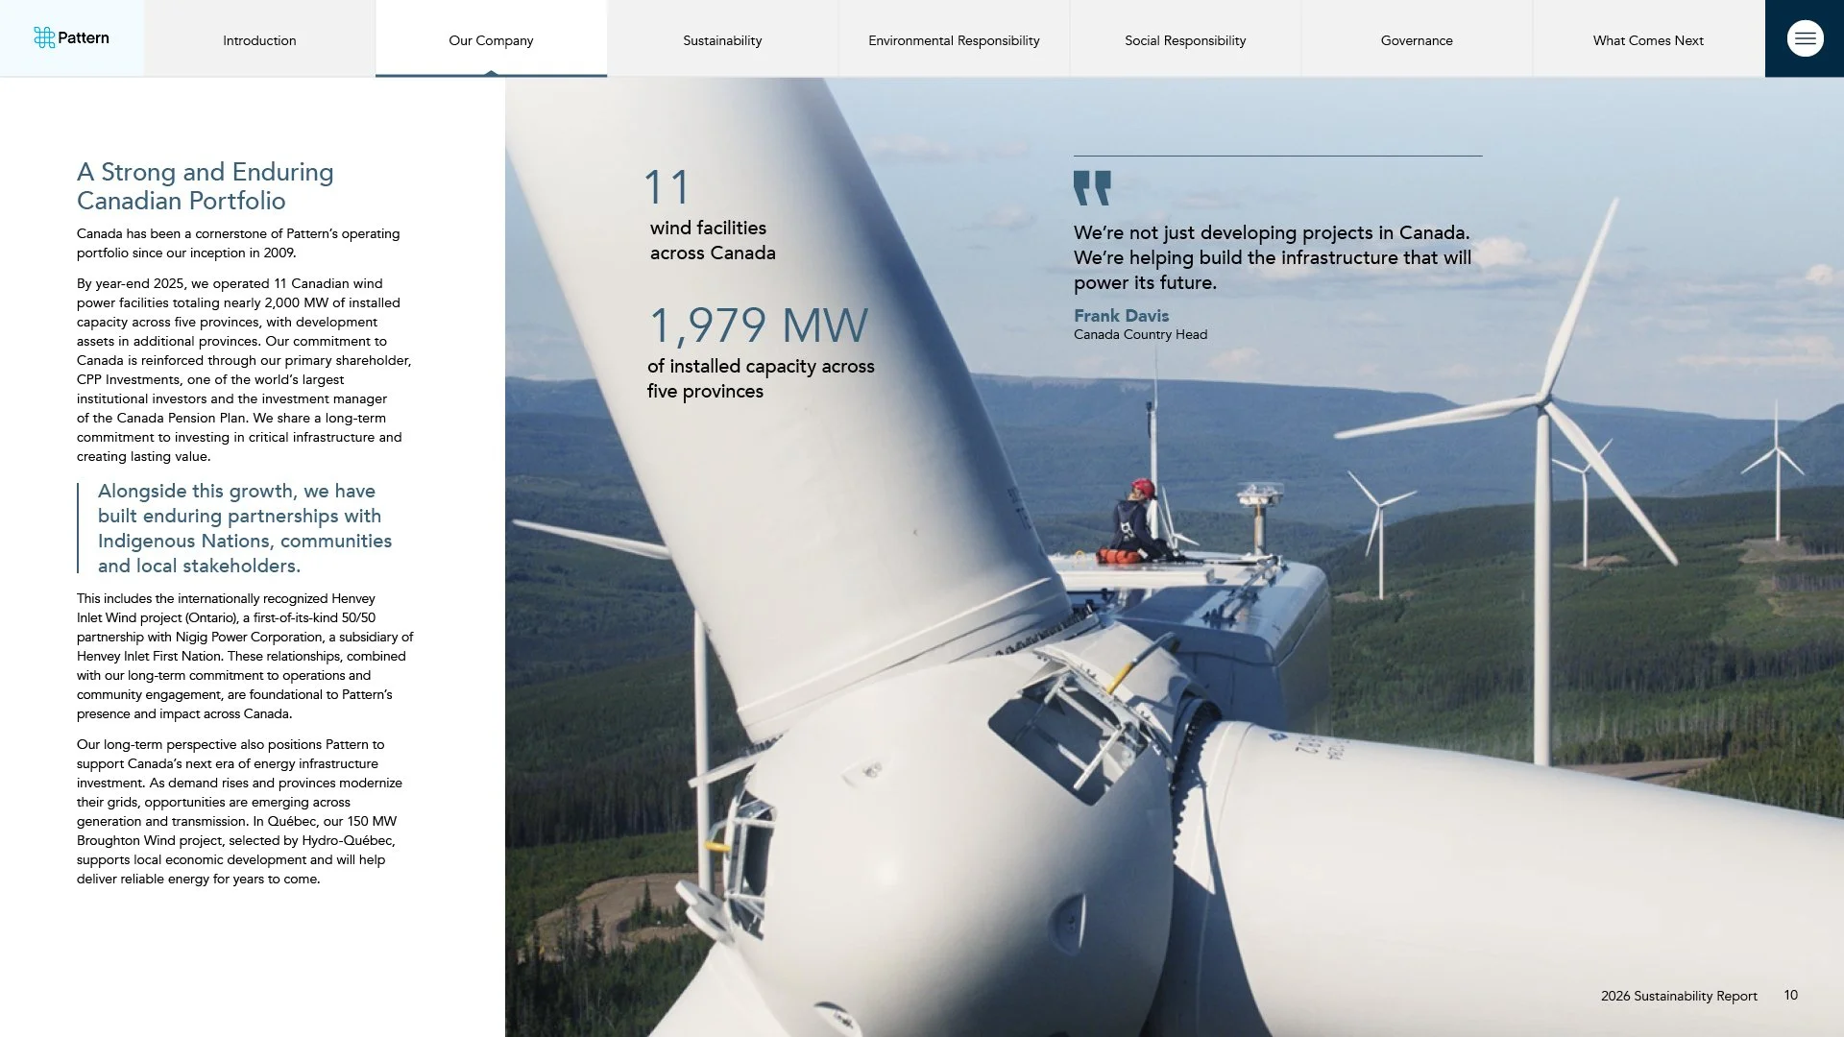Open Environmental Responsibility section
Screen dimensions: 1844x1037
click(954, 40)
